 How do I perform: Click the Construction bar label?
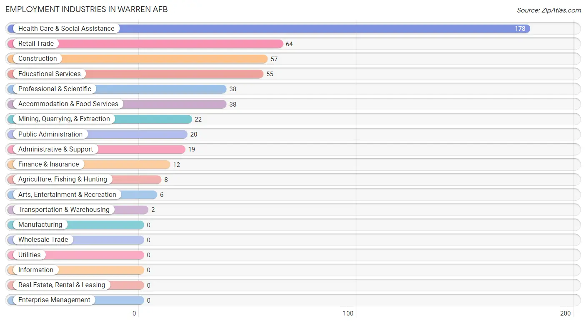pos(38,59)
